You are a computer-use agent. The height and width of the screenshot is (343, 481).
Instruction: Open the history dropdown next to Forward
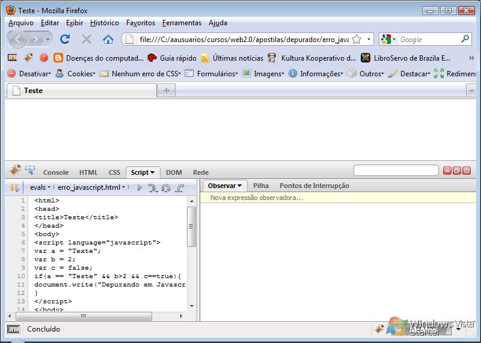[x=47, y=40]
